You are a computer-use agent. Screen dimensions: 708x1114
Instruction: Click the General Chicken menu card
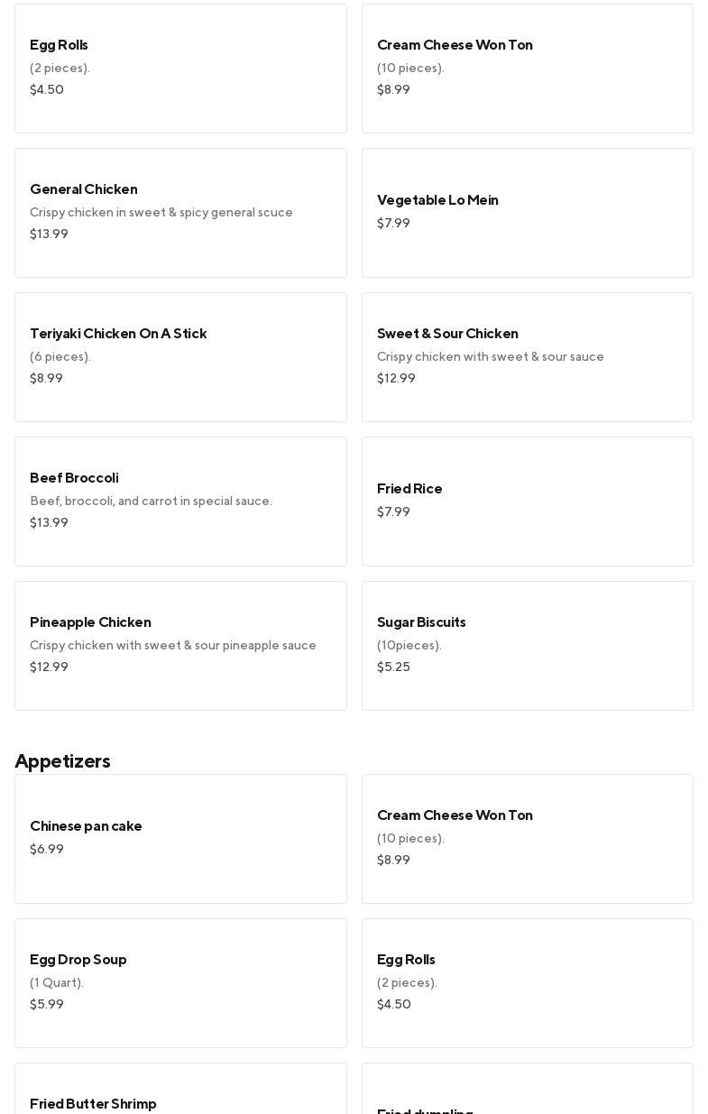point(180,213)
